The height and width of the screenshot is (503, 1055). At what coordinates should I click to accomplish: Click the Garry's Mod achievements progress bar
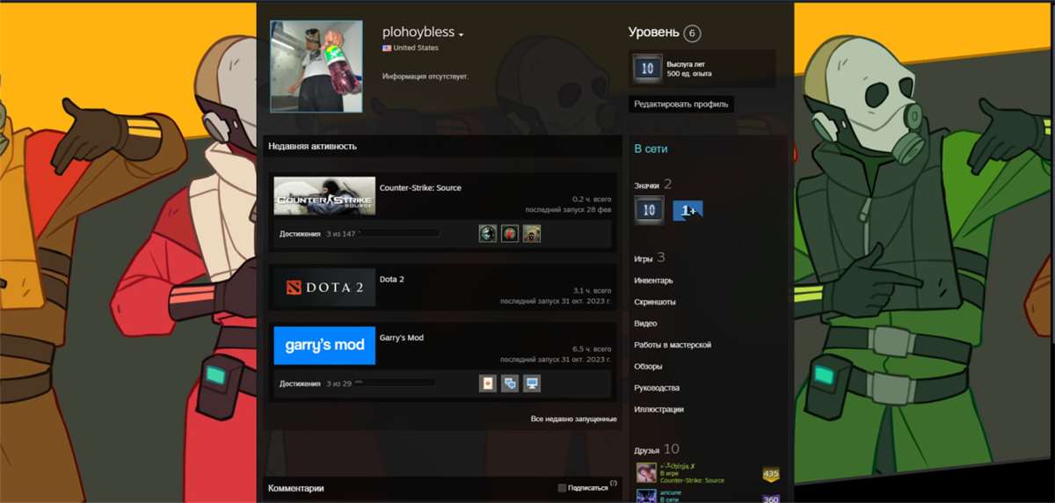point(395,383)
